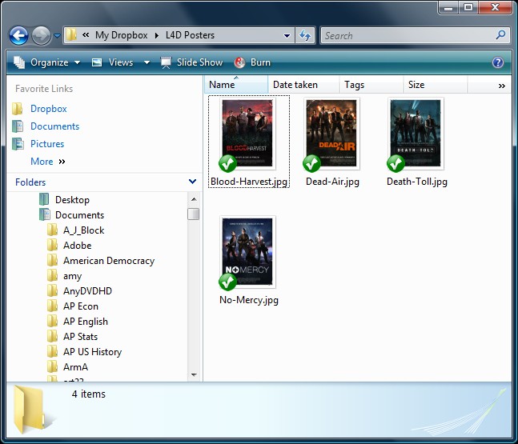Open the Documents favorite link
This screenshot has width=518, height=444.
point(54,126)
